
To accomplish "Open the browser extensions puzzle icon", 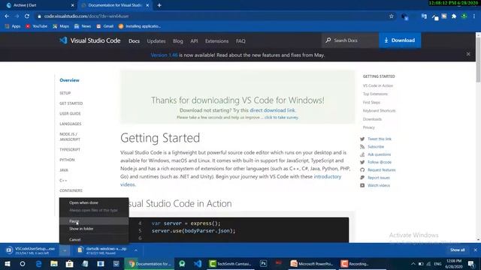I will click(x=454, y=16).
